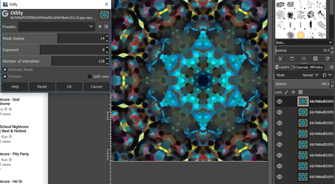
Task: Delete the brush using the crossed-out icon
Action: (x=315, y=58)
